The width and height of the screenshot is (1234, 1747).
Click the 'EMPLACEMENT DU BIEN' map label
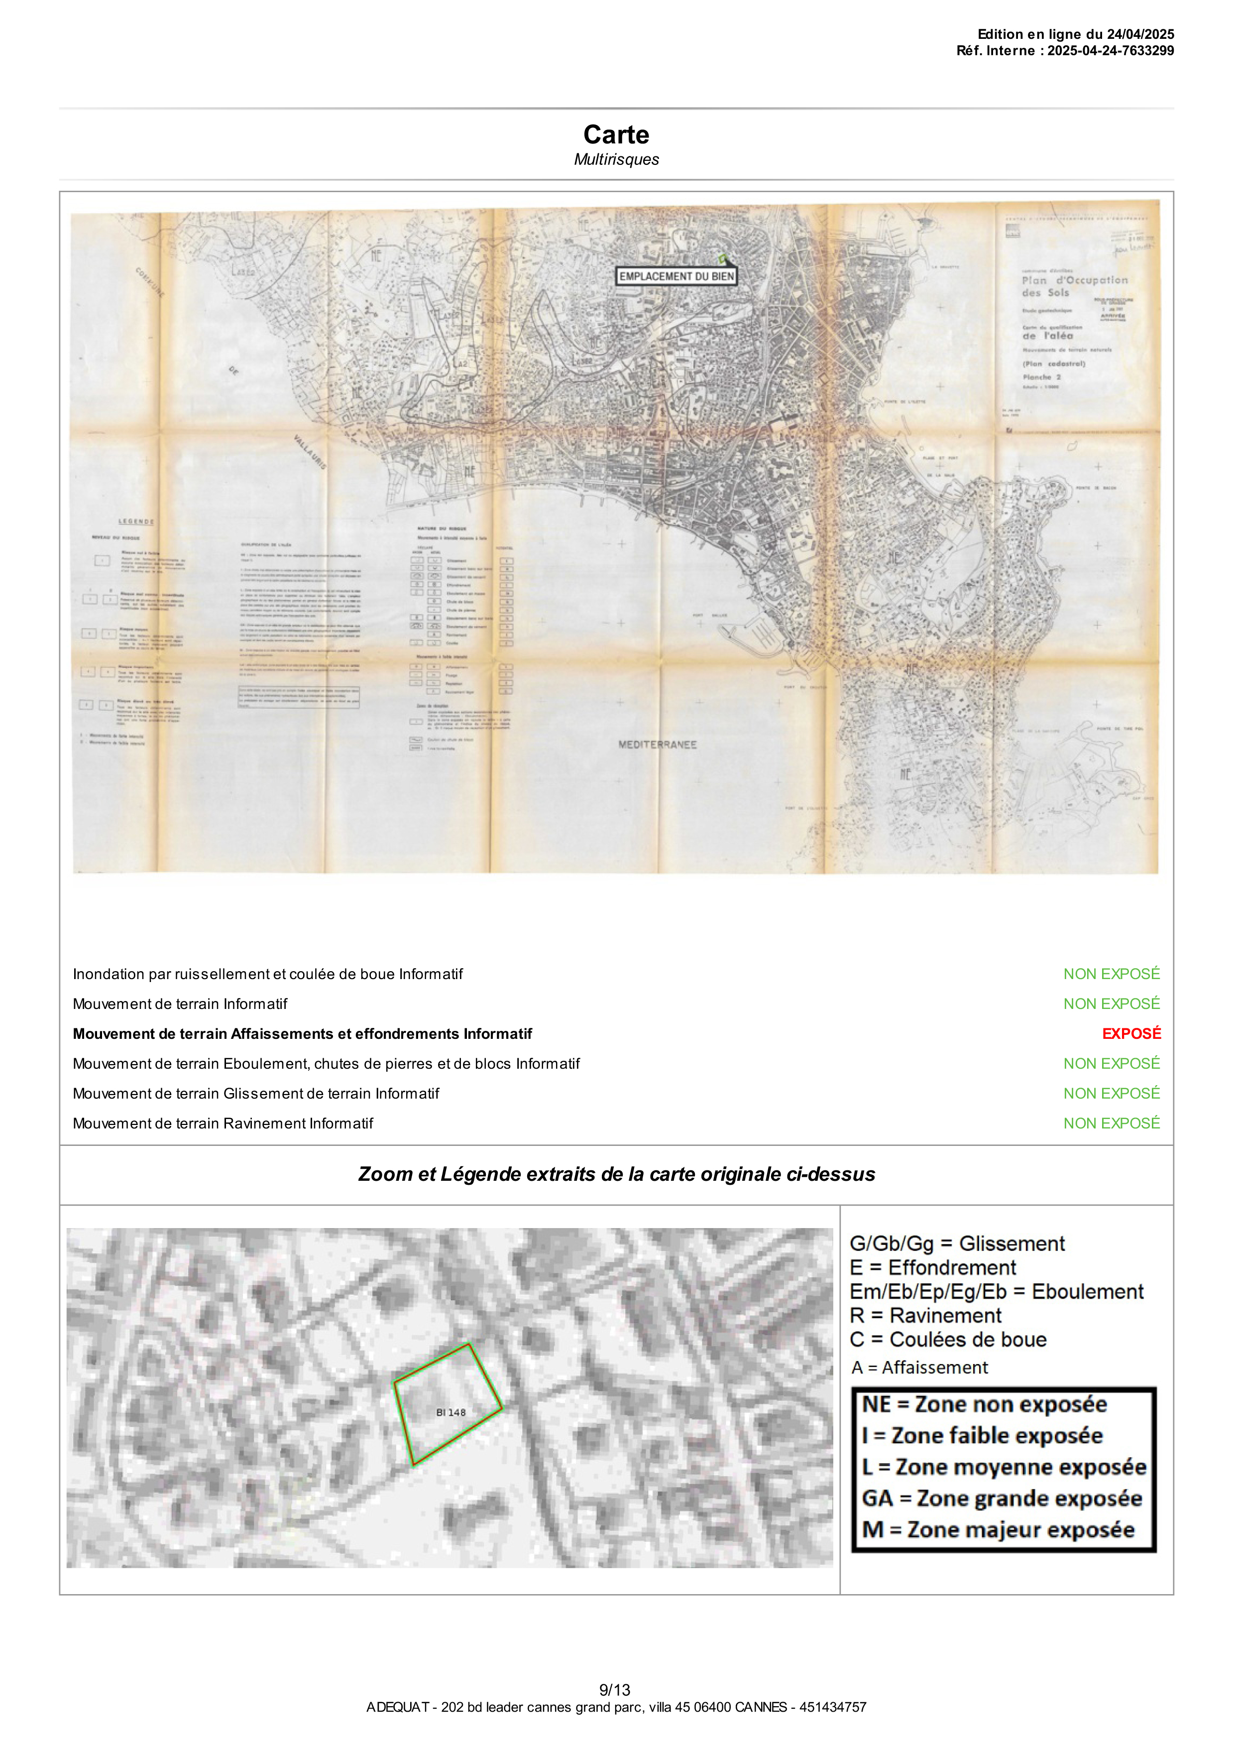[676, 276]
